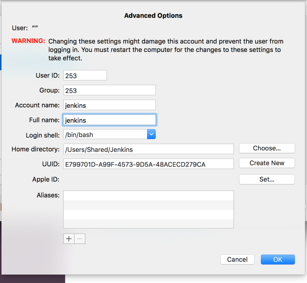307x283 pixels.
Task: Select the Account name field containing jenkins
Action: 109,105
